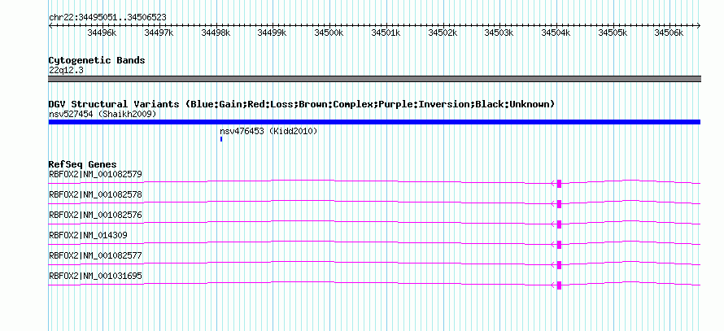Select the magenta exon block of NM_014309
This screenshot has height=331, width=724.
[559, 245]
